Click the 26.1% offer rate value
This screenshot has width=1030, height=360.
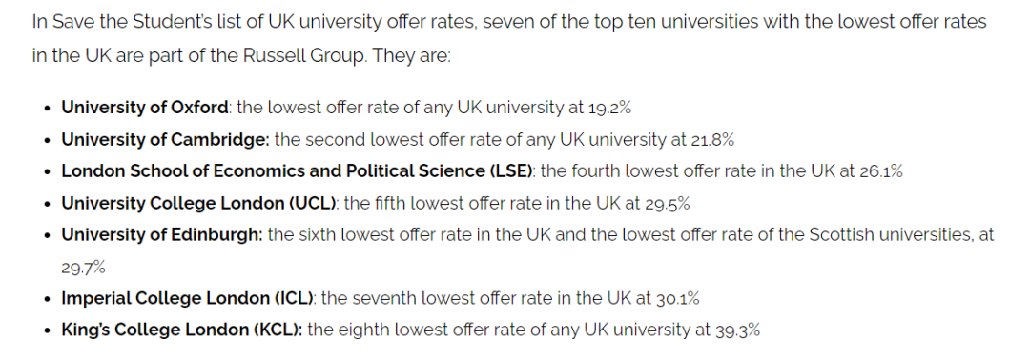coord(881,171)
